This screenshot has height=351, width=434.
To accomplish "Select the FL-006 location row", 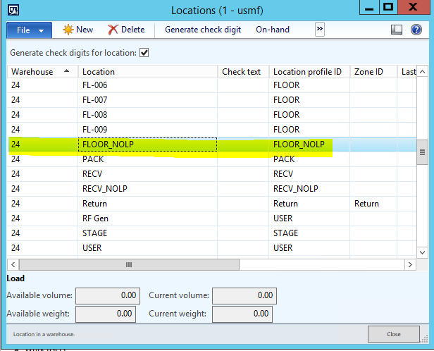I will [212, 85].
